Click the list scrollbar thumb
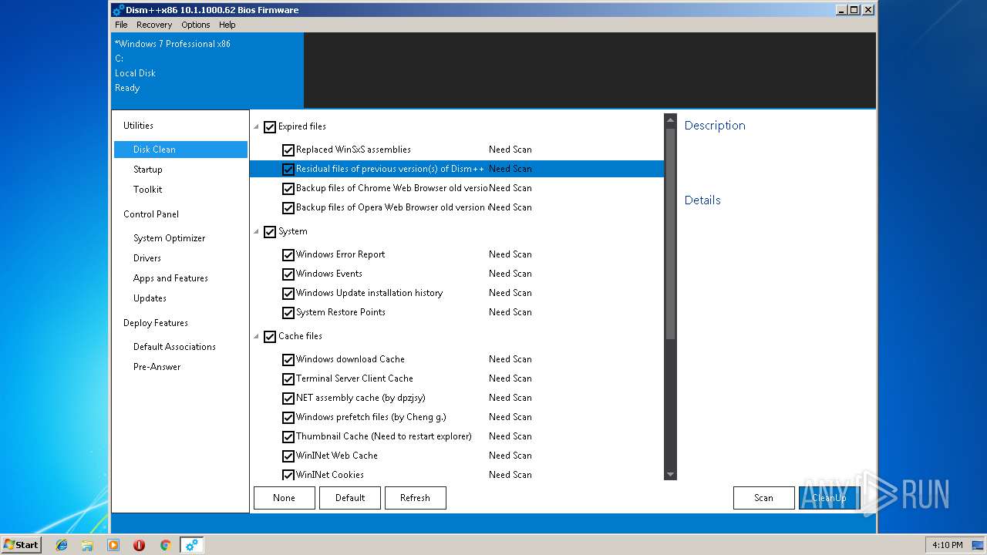 (670, 234)
